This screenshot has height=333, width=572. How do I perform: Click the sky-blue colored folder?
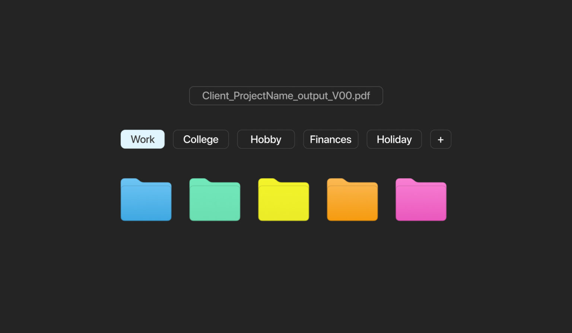(146, 200)
